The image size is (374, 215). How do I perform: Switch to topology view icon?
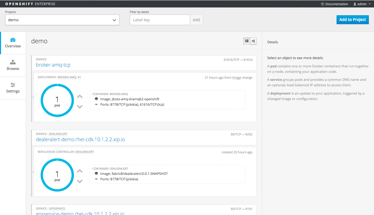pyautogui.click(x=253, y=41)
